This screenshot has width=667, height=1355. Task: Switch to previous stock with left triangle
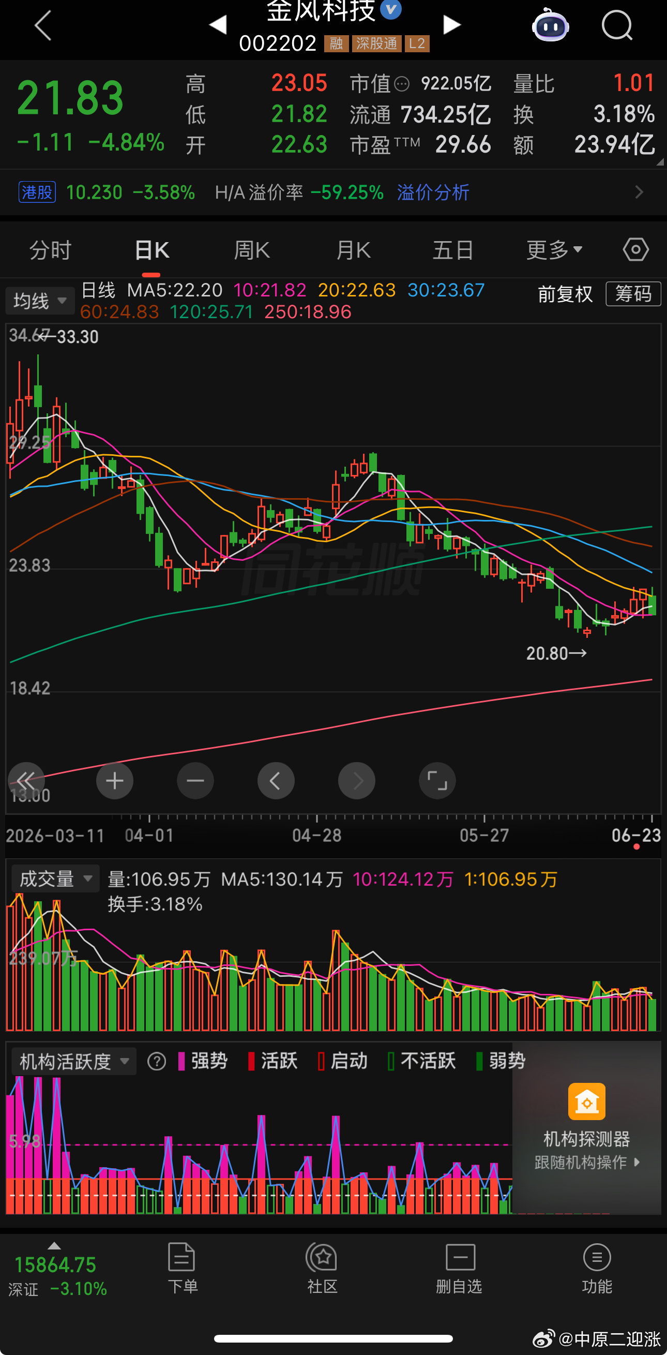[x=218, y=25]
